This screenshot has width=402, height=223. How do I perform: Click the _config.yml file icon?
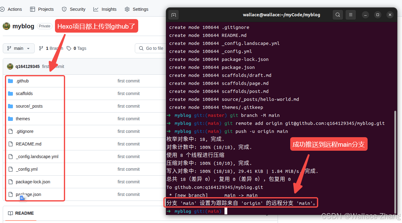point(10,169)
